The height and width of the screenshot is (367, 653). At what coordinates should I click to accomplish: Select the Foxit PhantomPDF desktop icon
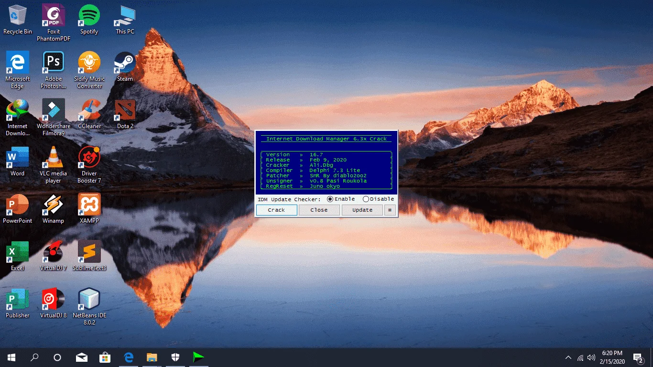pyautogui.click(x=54, y=22)
